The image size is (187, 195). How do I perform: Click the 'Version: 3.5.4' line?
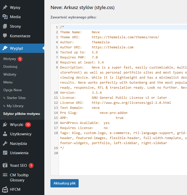(x=81, y=92)
